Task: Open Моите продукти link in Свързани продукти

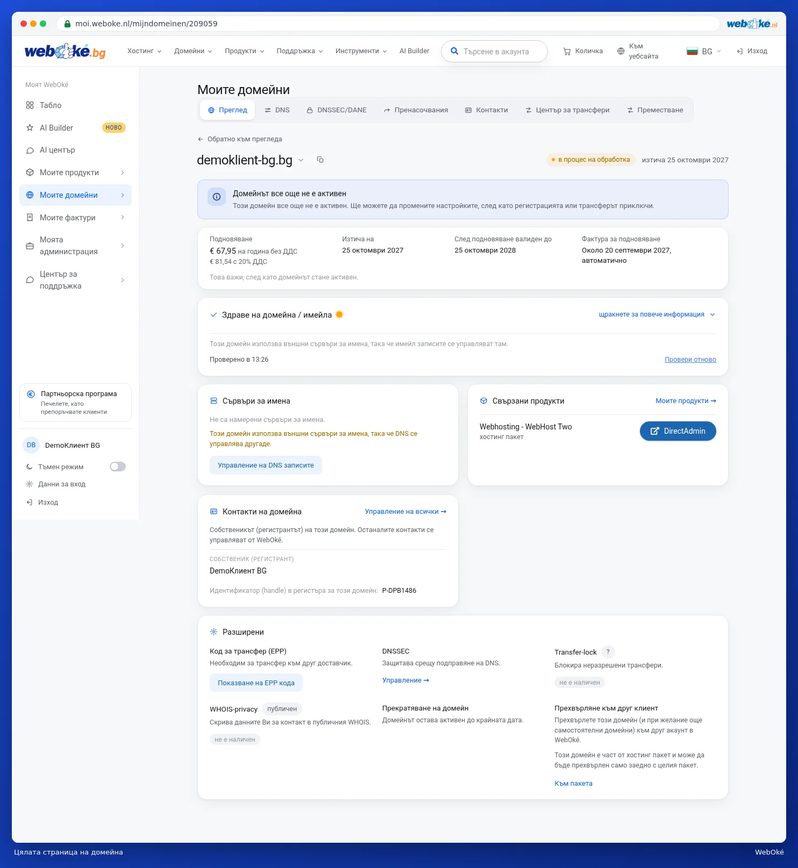Action: pyautogui.click(x=686, y=401)
